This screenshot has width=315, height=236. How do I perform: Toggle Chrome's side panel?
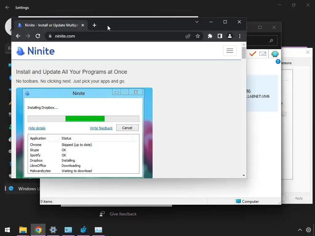point(220,36)
